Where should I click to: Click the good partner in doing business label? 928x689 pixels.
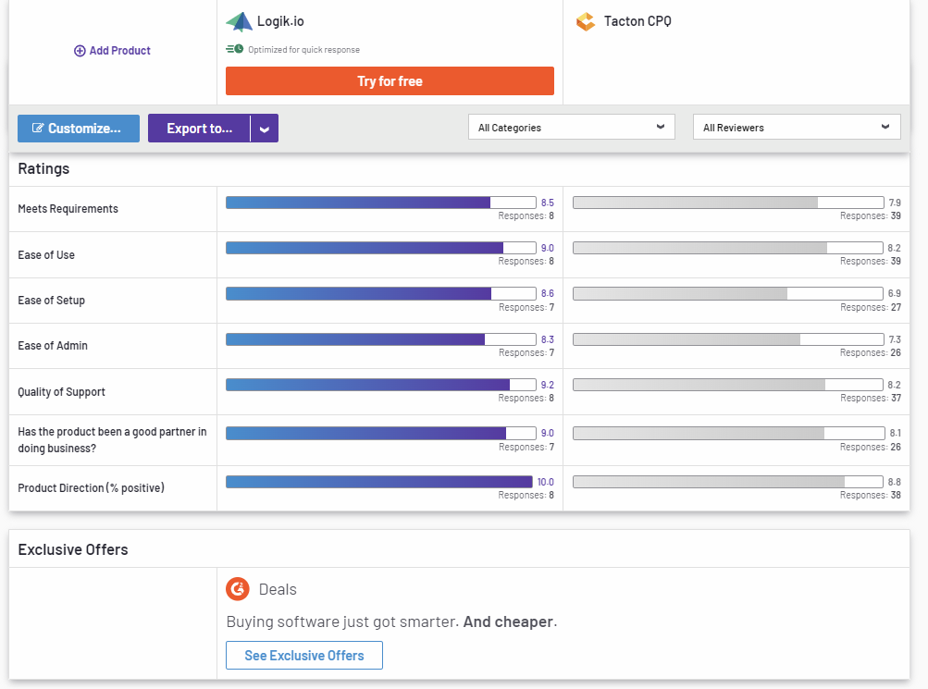click(113, 440)
